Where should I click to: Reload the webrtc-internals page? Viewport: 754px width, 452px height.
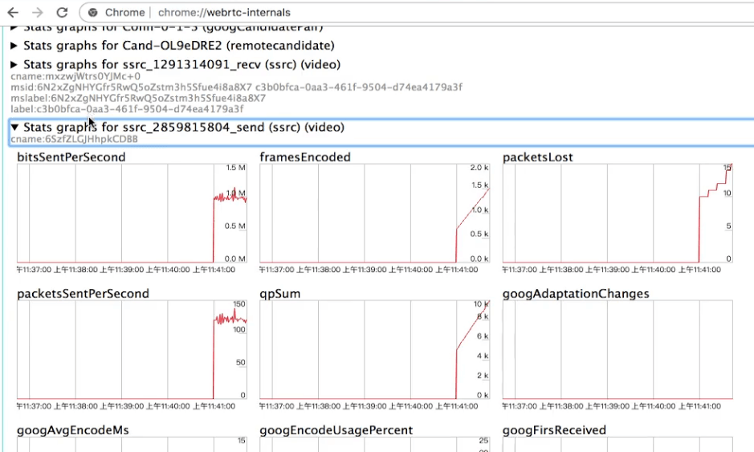click(62, 13)
